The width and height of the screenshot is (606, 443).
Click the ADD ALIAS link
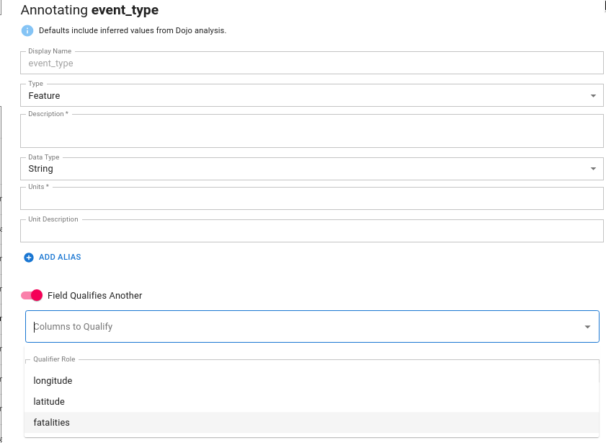coord(60,258)
